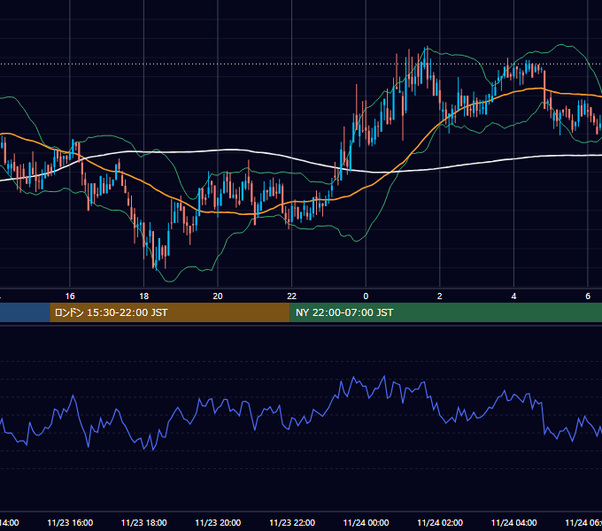Click the blue session bar before ロンドン

(25, 312)
